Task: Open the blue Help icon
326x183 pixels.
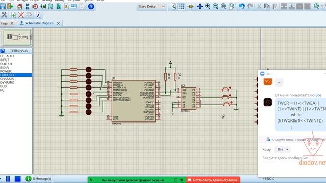Action: 91,6
